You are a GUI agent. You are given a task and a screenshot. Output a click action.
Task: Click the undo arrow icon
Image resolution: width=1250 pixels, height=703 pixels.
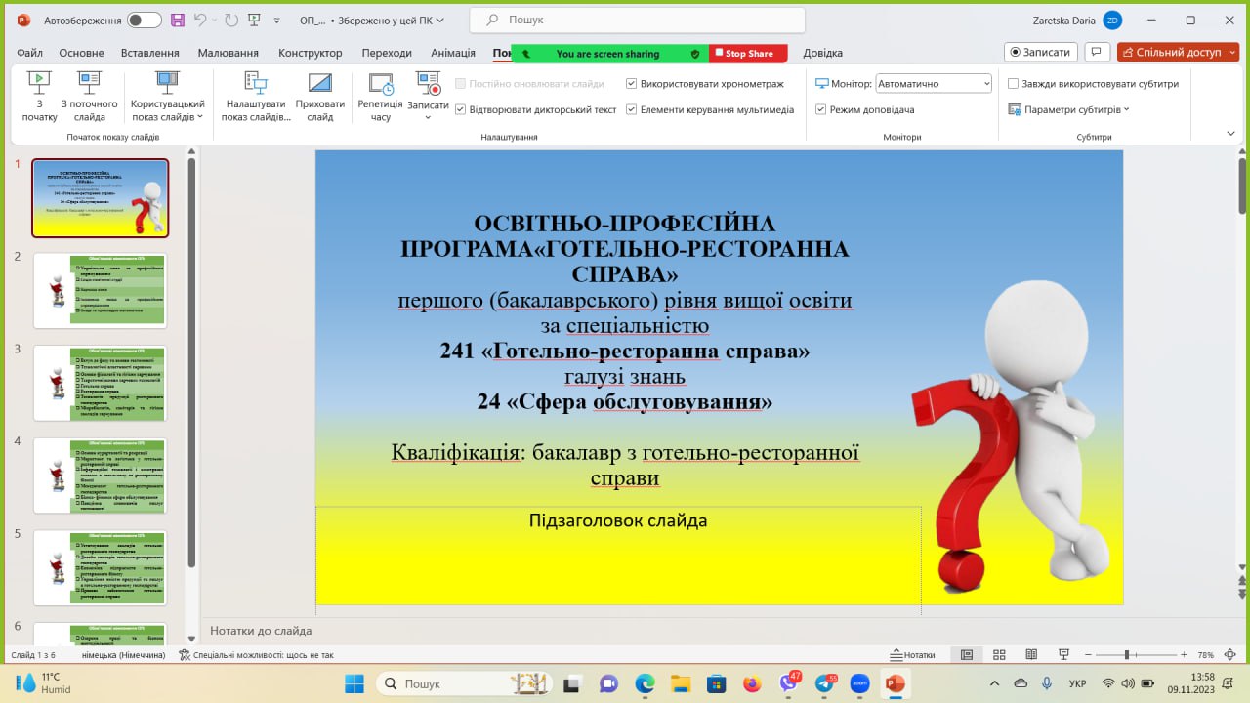click(200, 20)
